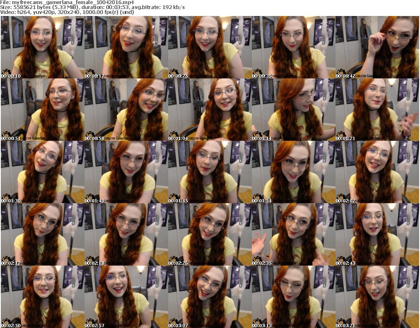Select the thumbnail marked 00:00:42

point(377,47)
